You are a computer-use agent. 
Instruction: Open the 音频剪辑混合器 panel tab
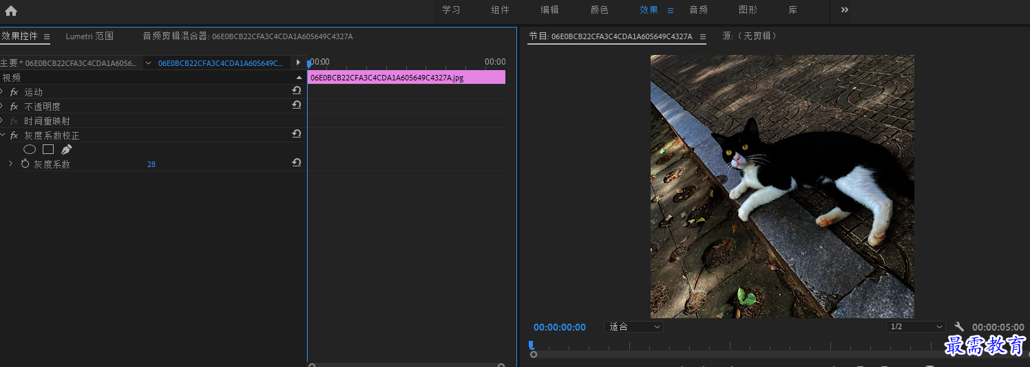(x=248, y=36)
